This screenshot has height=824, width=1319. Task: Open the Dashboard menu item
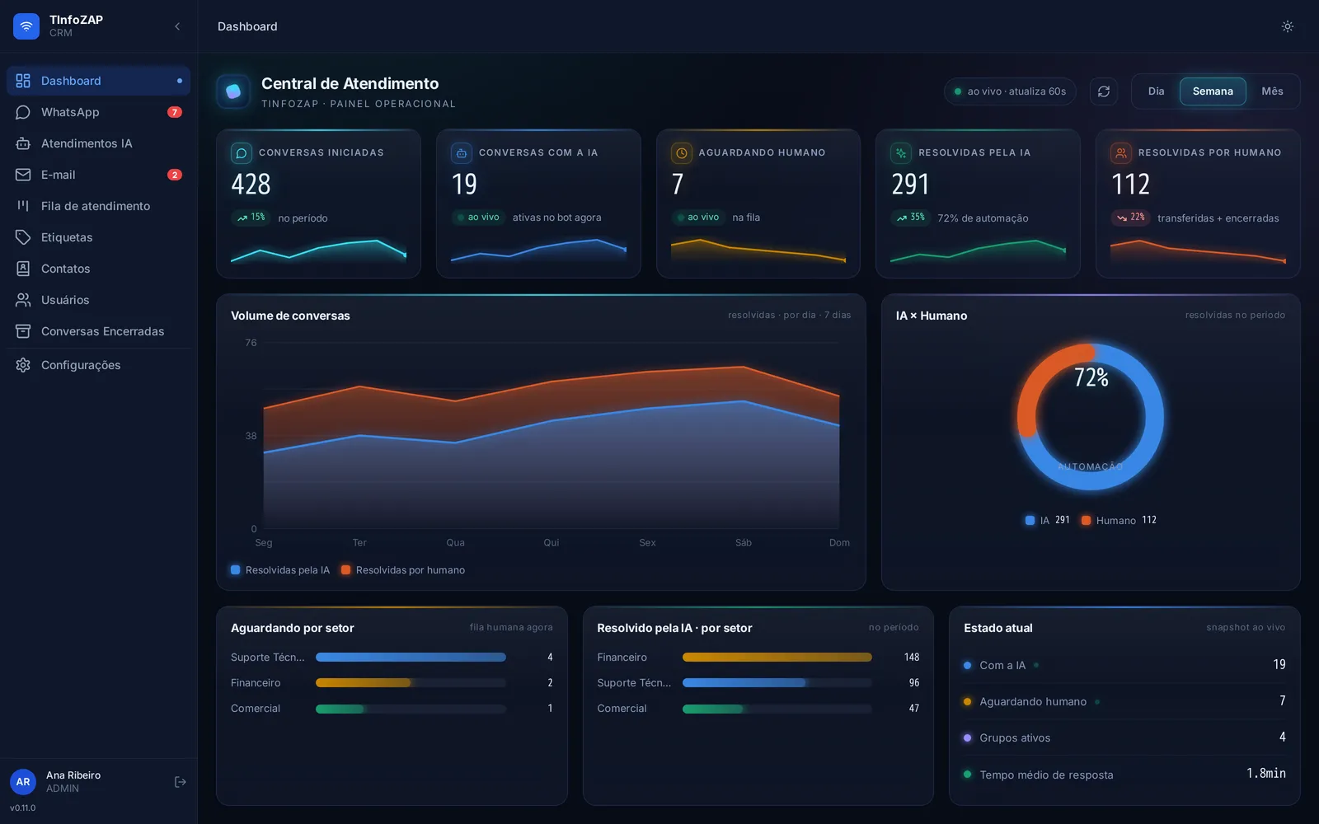[x=98, y=81]
